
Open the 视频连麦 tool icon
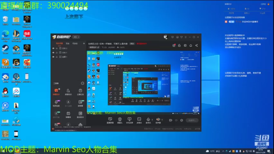click(x=56, y=103)
